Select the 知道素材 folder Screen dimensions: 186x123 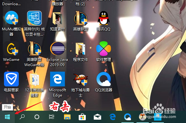click(x=57, y=18)
